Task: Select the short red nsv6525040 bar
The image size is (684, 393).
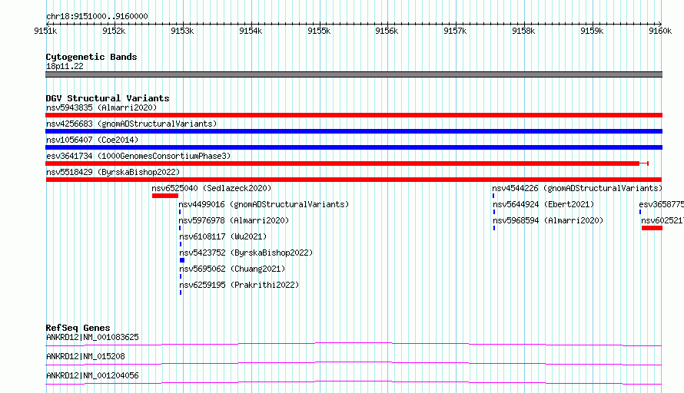Action: coord(165,196)
